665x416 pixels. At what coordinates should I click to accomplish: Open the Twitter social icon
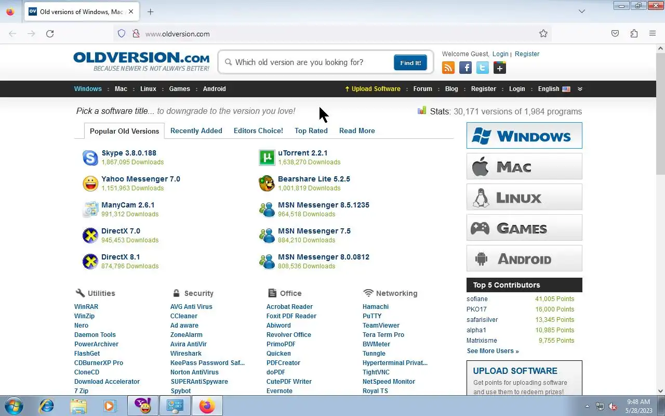483,68
